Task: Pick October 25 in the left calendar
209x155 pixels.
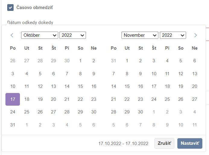Action: [x=27, y=112]
